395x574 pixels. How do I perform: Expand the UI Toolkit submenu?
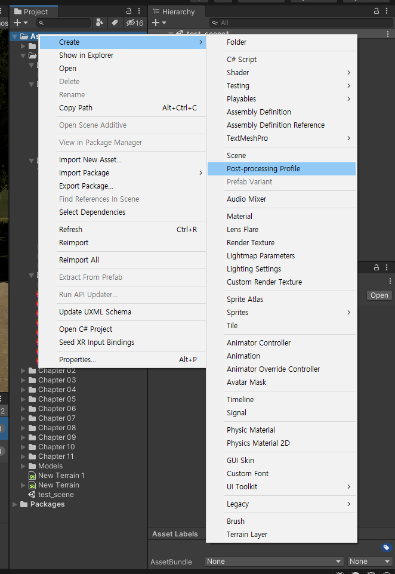point(282,486)
